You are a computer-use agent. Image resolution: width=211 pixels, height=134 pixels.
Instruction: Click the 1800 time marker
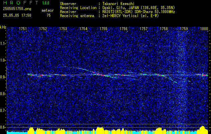tap(204, 28)
